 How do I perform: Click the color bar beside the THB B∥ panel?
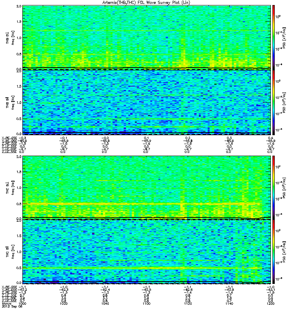point(274,102)
